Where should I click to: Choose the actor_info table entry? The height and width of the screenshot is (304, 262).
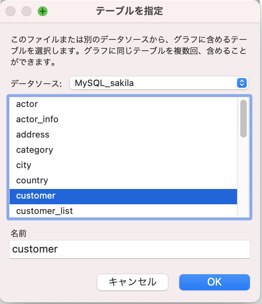(x=37, y=119)
